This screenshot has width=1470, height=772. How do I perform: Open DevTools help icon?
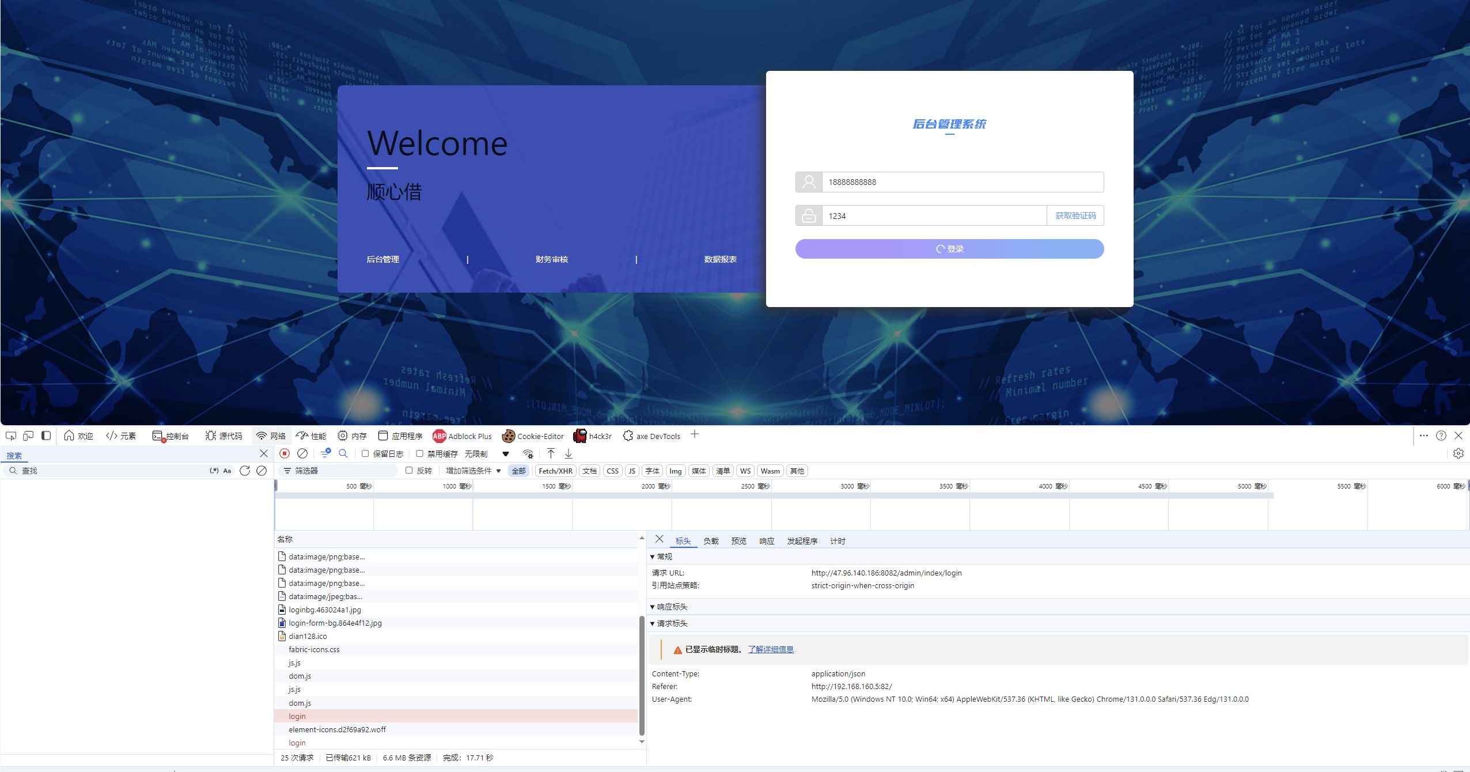tap(1441, 436)
